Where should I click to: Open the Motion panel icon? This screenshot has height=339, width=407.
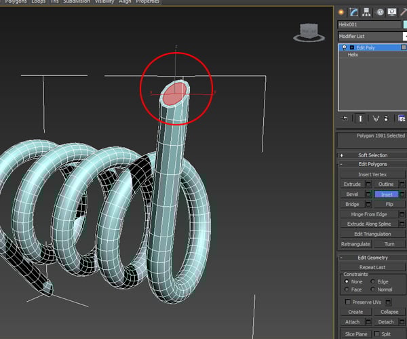(x=380, y=12)
